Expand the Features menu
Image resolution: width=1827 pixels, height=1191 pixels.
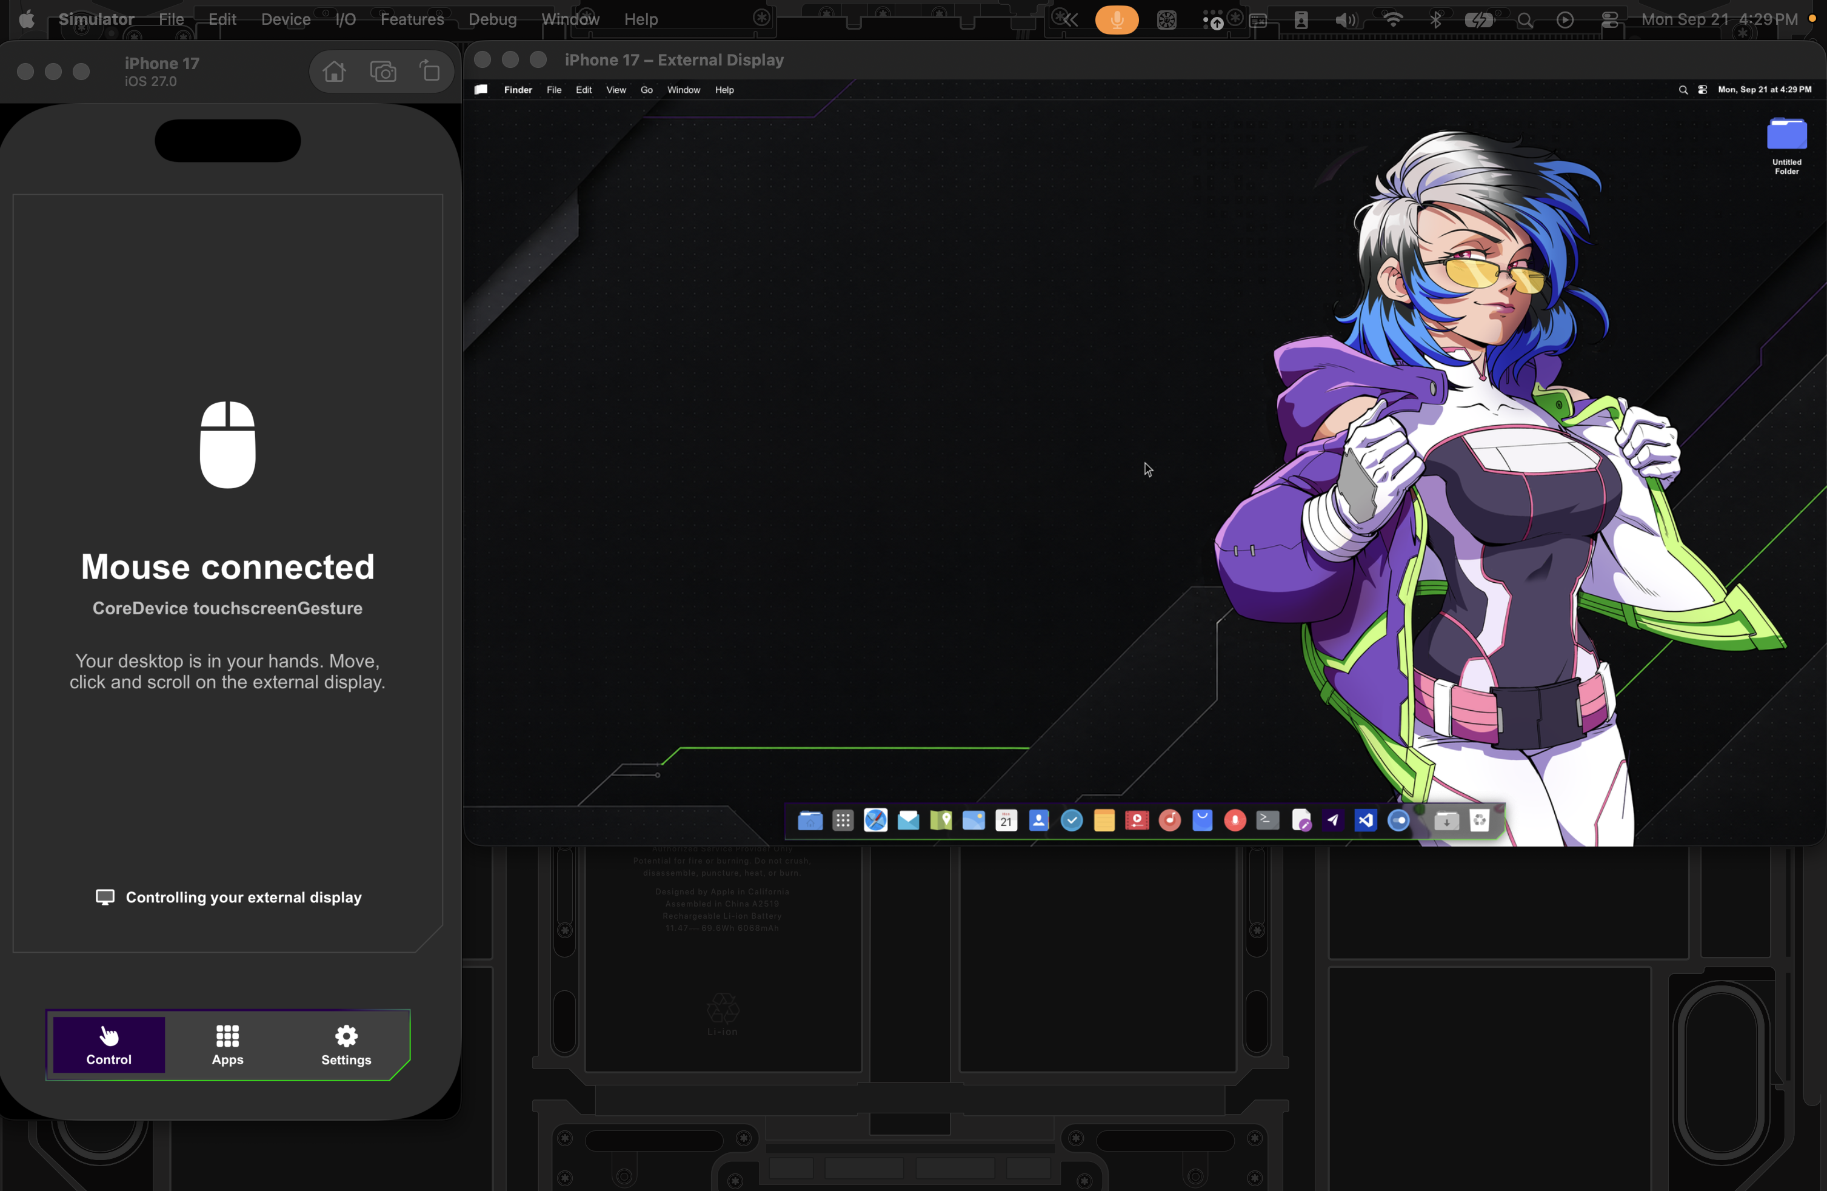412,19
